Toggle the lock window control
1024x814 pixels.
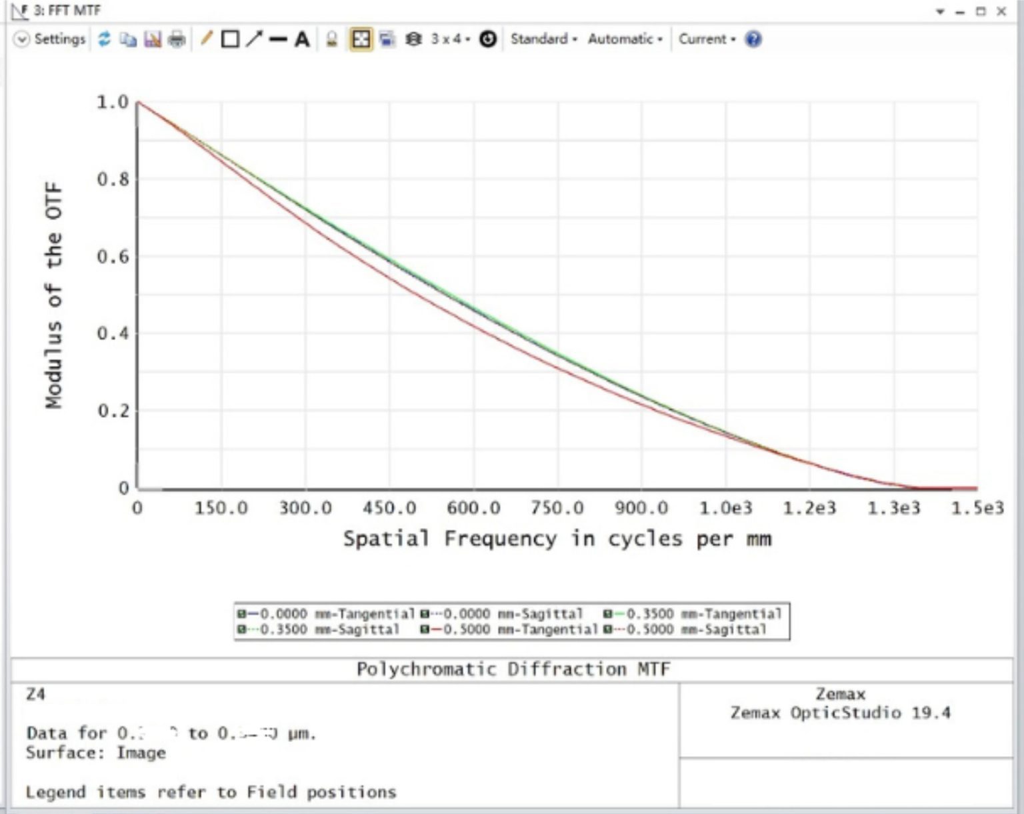pyautogui.click(x=332, y=39)
